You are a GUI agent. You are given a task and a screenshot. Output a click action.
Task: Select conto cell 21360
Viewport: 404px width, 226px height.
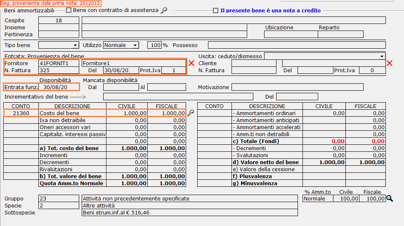[x=21, y=113]
